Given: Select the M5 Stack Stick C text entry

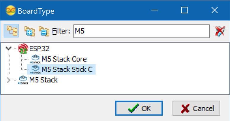Looking at the screenshot, I should pos(67,70).
